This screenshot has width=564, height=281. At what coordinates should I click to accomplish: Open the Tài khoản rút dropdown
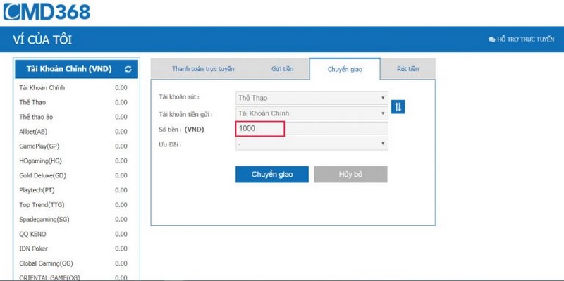(312, 98)
